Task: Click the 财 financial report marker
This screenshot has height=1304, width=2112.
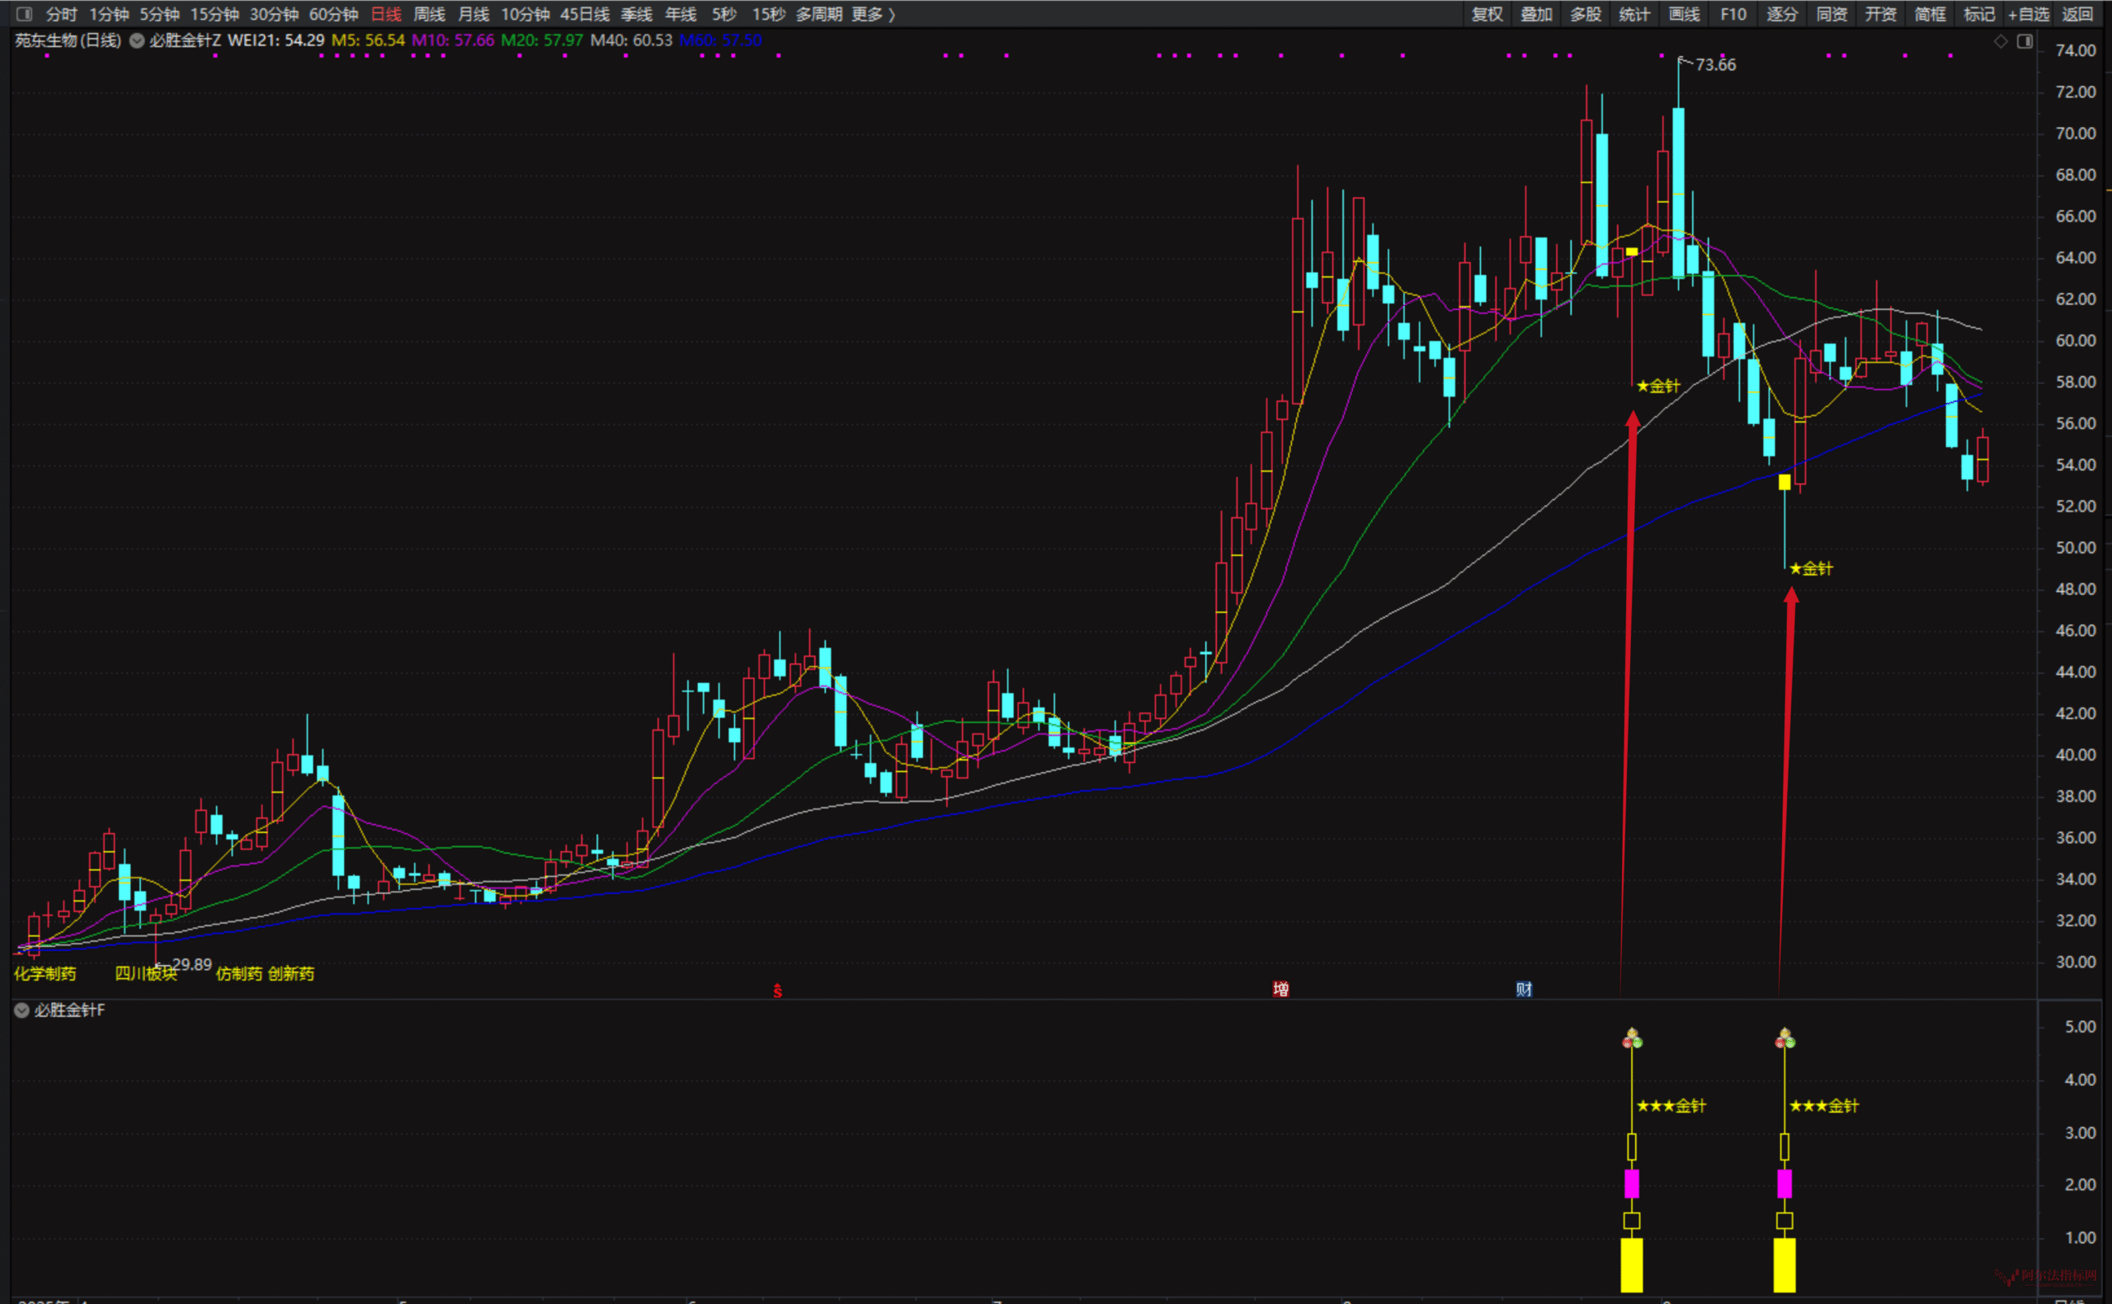Action: (1524, 989)
